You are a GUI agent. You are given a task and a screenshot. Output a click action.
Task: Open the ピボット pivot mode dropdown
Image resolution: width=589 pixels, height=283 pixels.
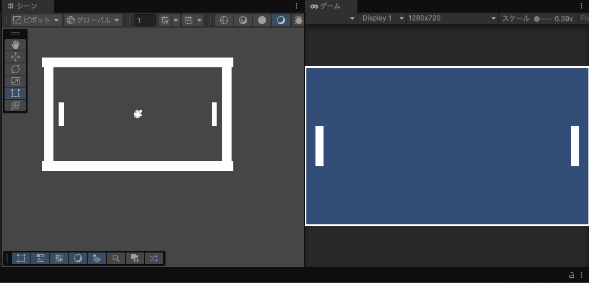pos(36,20)
